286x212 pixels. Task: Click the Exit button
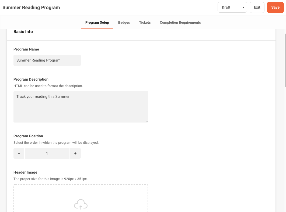point(257,7)
